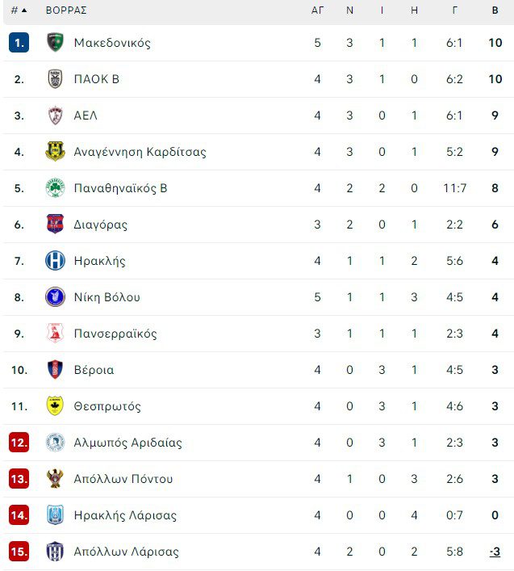514x571 pixels.
Task: Click the Βέροια team crest
Action: [x=55, y=370]
